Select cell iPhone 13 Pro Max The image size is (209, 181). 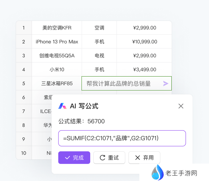tap(57, 42)
